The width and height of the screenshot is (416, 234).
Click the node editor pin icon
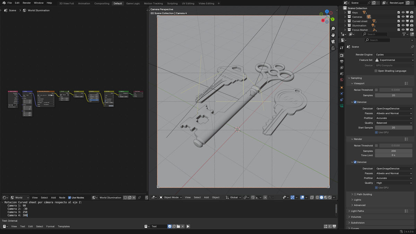click(139, 198)
